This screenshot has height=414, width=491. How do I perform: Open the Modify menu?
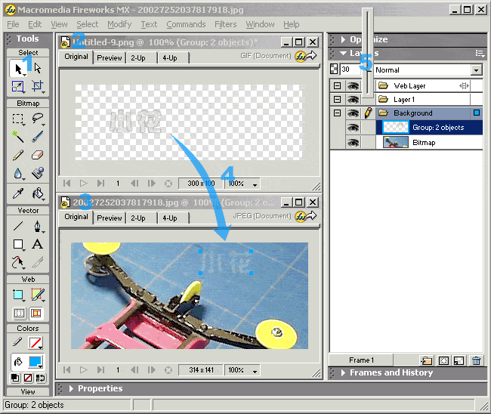[x=119, y=24]
